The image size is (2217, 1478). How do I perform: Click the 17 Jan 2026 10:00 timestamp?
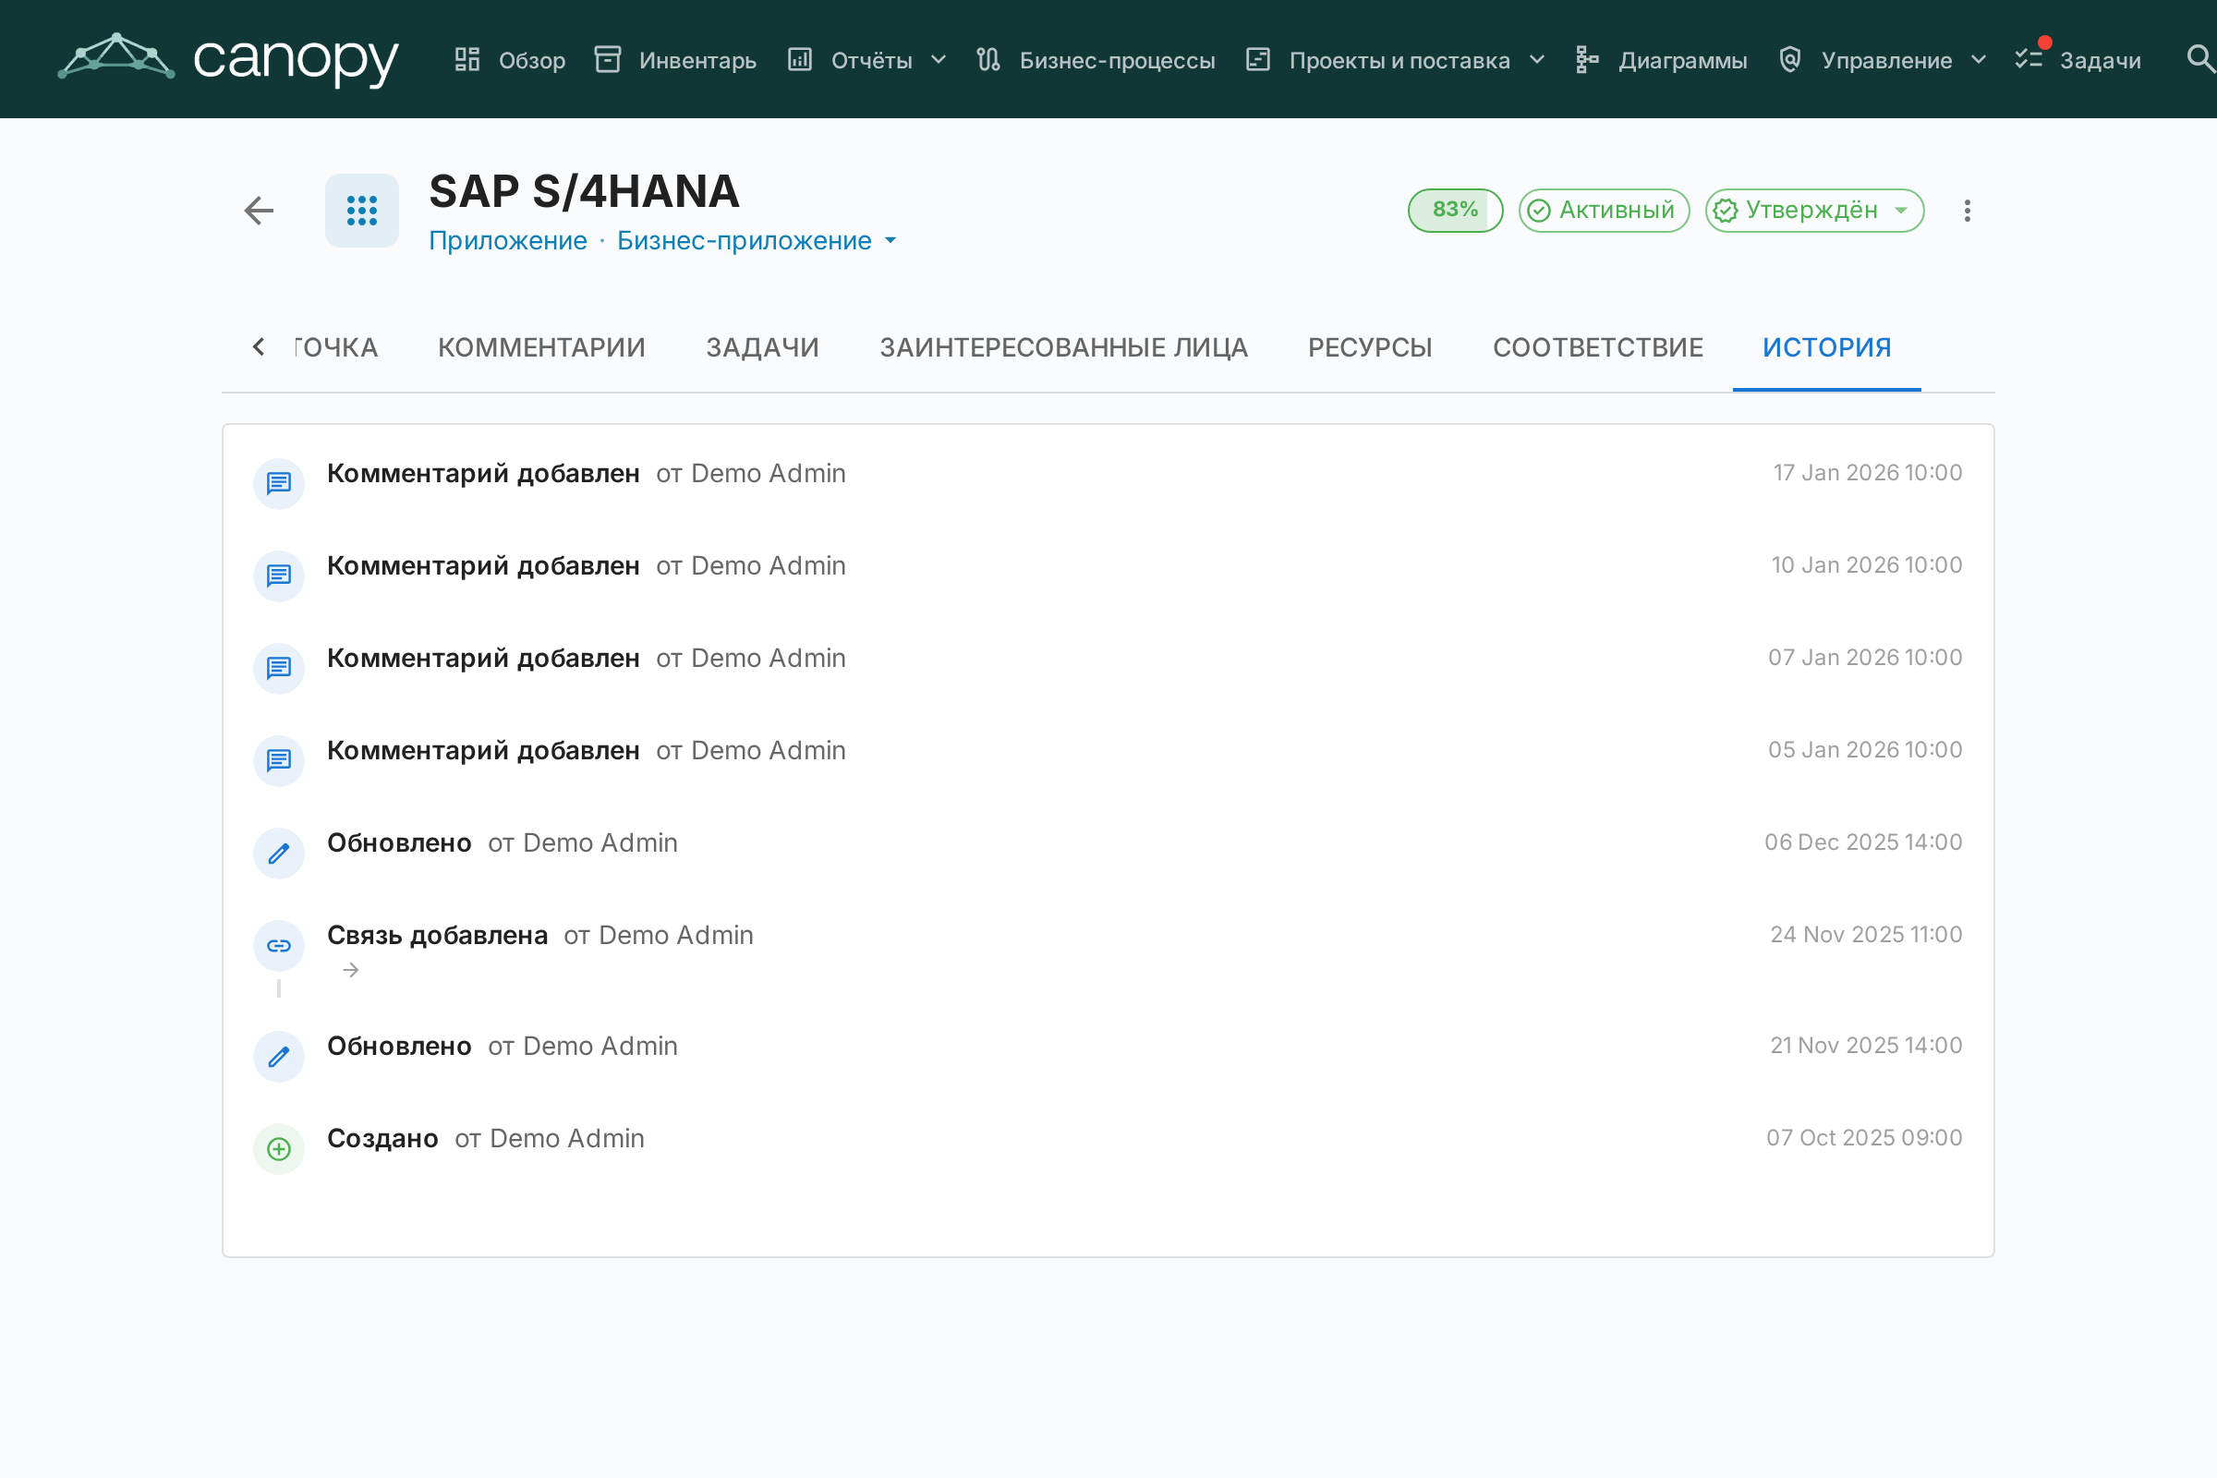(1868, 473)
